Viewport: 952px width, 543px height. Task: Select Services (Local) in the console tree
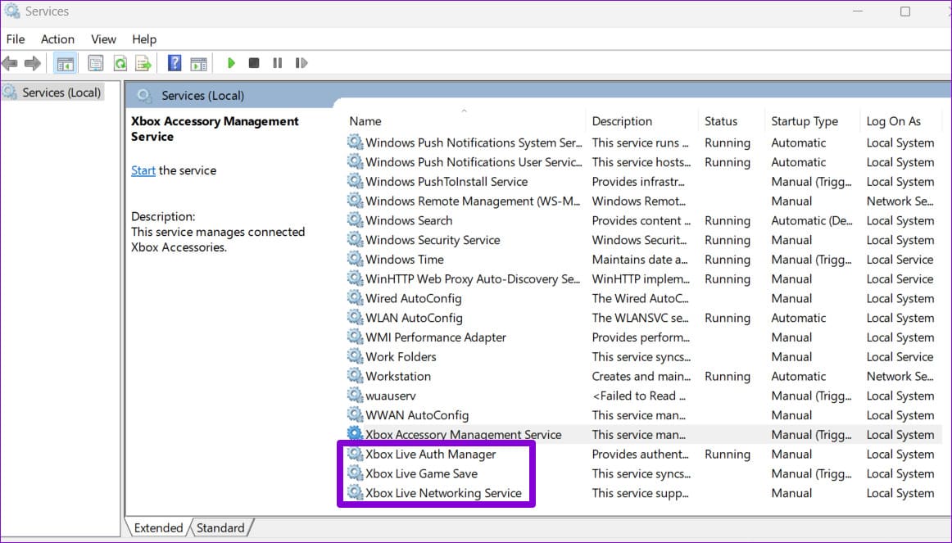pyautogui.click(x=52, y=93)
